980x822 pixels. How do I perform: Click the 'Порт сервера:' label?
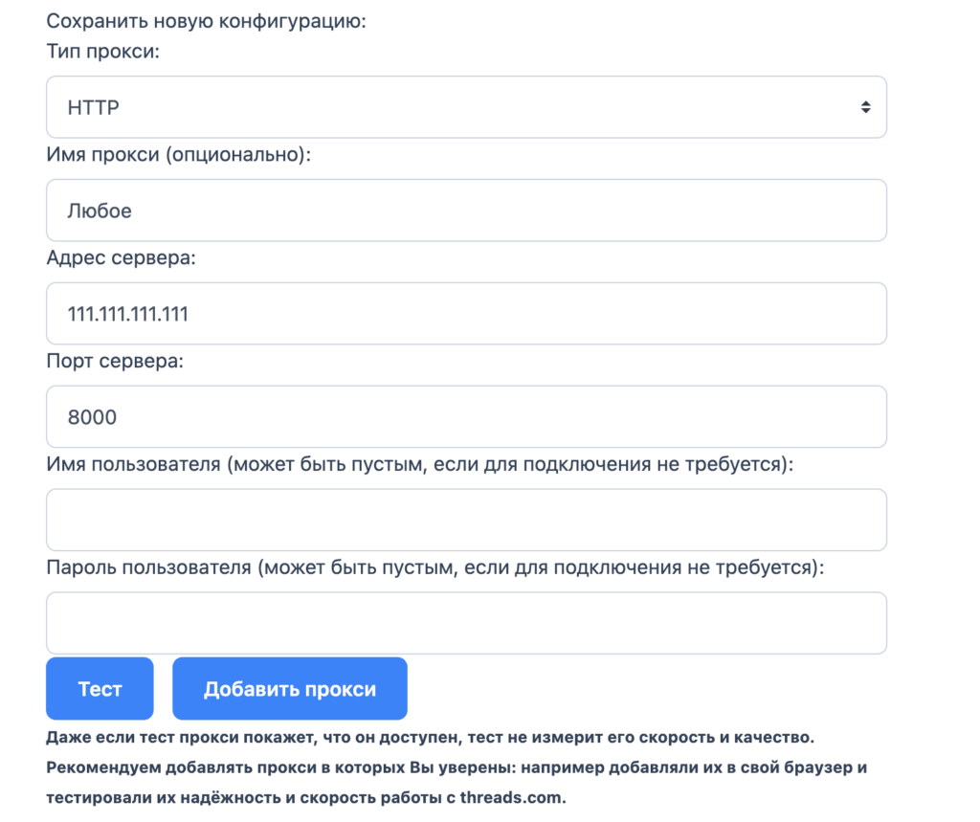(115, 361)
